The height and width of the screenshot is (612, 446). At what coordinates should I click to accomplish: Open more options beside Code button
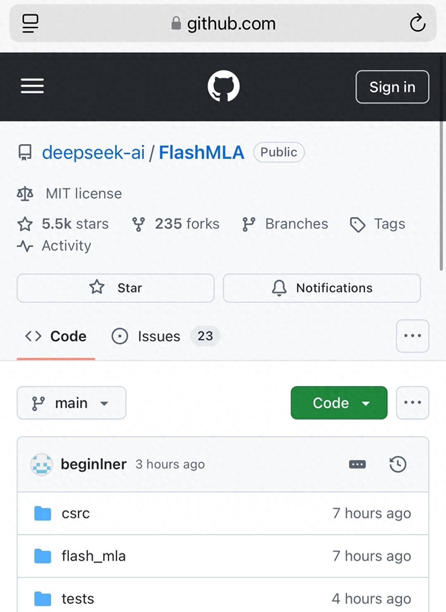point(412,403)
